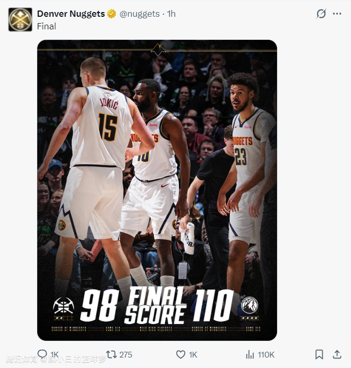Click the reply comment bubble icon
This screenshot has width=351, height=368.
click(x=42, y=354)
